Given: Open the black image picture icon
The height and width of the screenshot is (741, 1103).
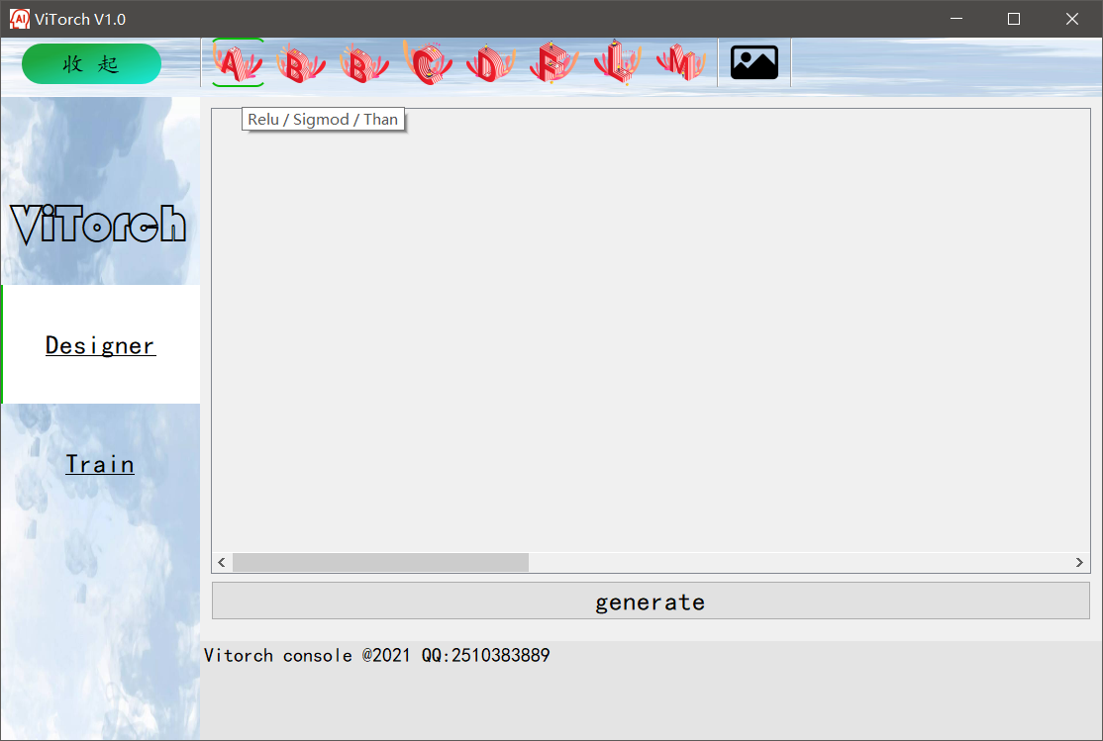Looking at the screenshot, I should [x=754, y=62].
